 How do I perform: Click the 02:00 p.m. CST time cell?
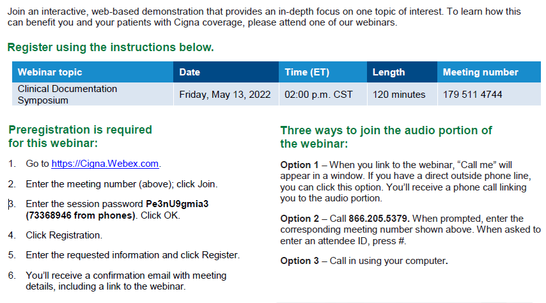point(318,95)
